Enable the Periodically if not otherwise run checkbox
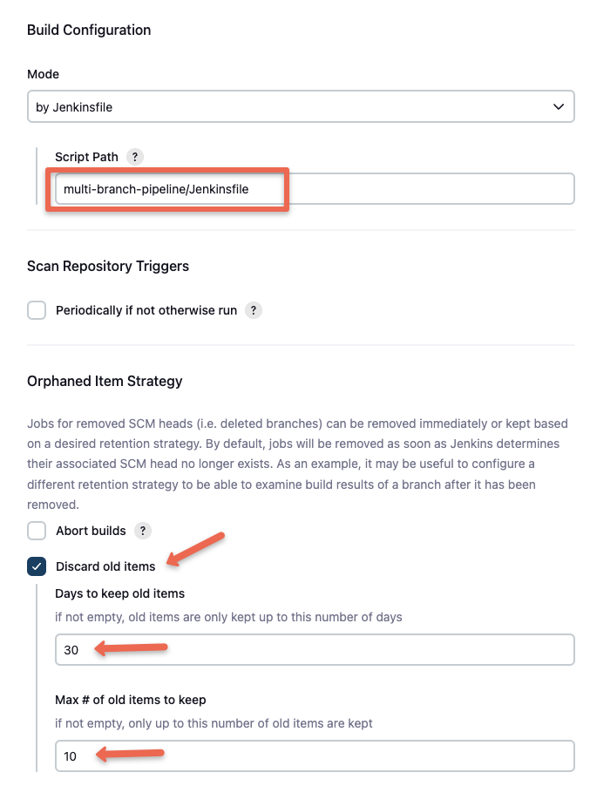 point(37,310)
